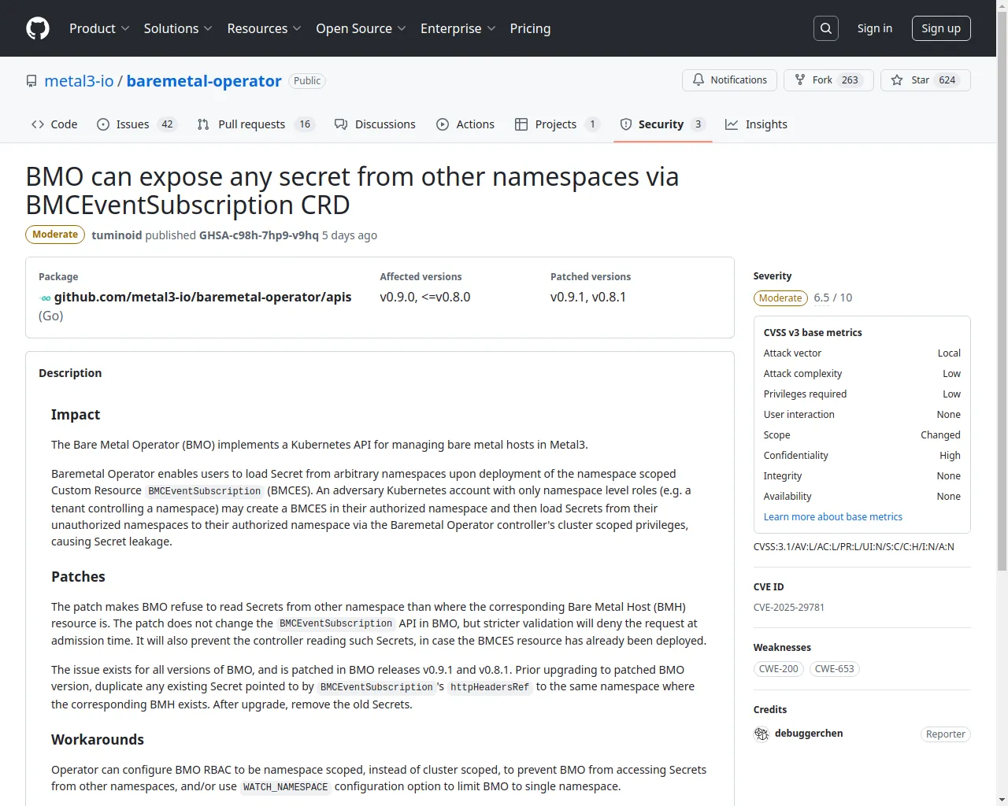Click the Patches section heading
This screenshot has height=806, width=1008.
coord(78,577)
